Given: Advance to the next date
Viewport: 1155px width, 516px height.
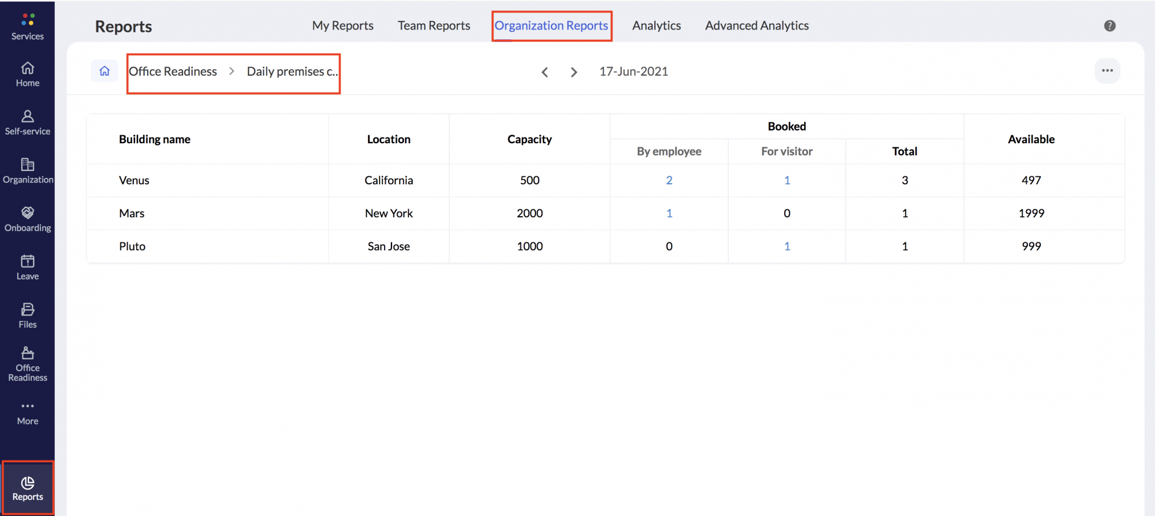Looking at the screenshot, I should 573,72.
